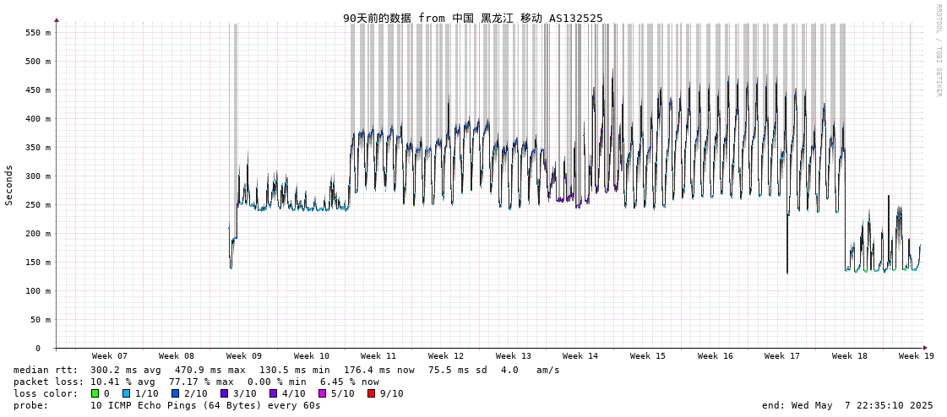947x417 pixels.
Task: Click the '50 m' y-axis tick label
Action: (x=41, y=319)
